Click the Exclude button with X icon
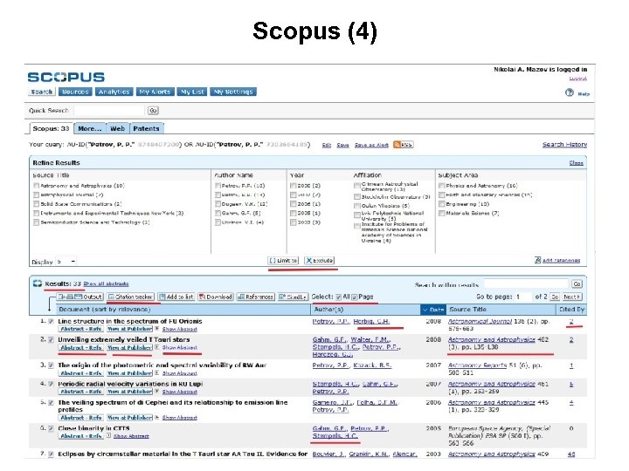This screenshot has height=471, width=629. point(320,260)
